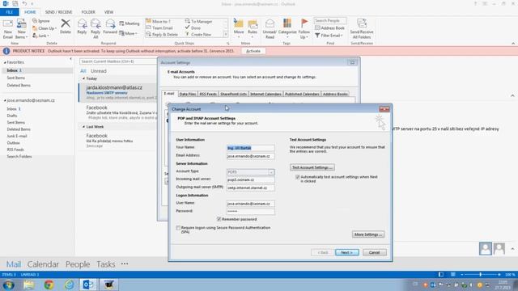Open the FILE tab
518x291 pixels.
[10, 12]
